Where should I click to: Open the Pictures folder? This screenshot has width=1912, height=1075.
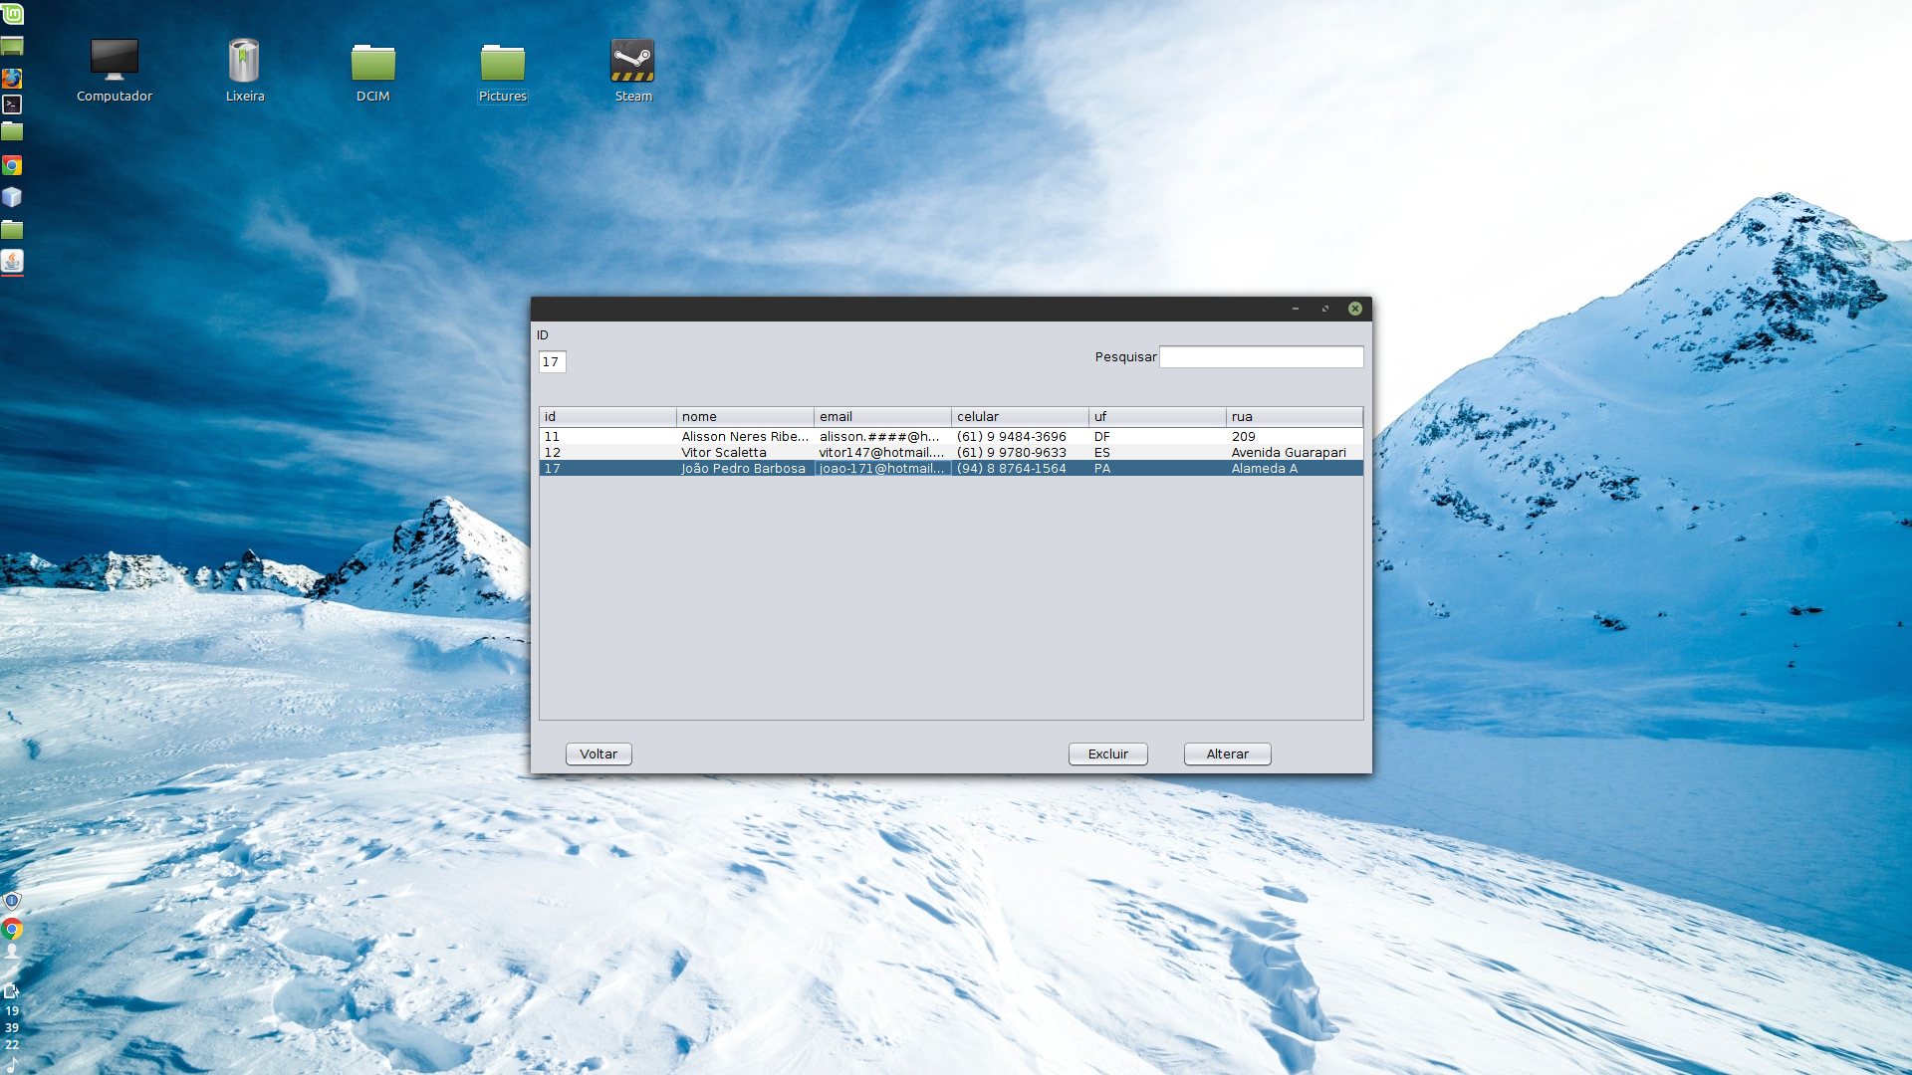click(503, 70)
